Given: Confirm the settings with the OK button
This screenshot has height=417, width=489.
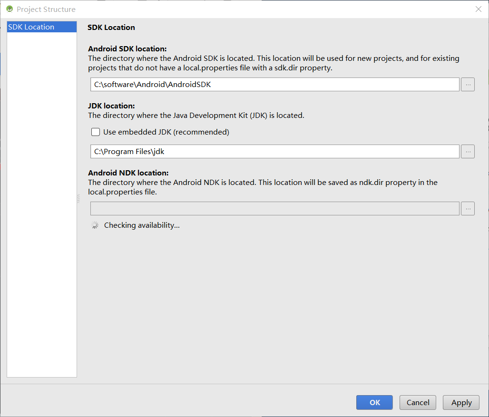Looking at the screenshot, I should pos(374,402).
